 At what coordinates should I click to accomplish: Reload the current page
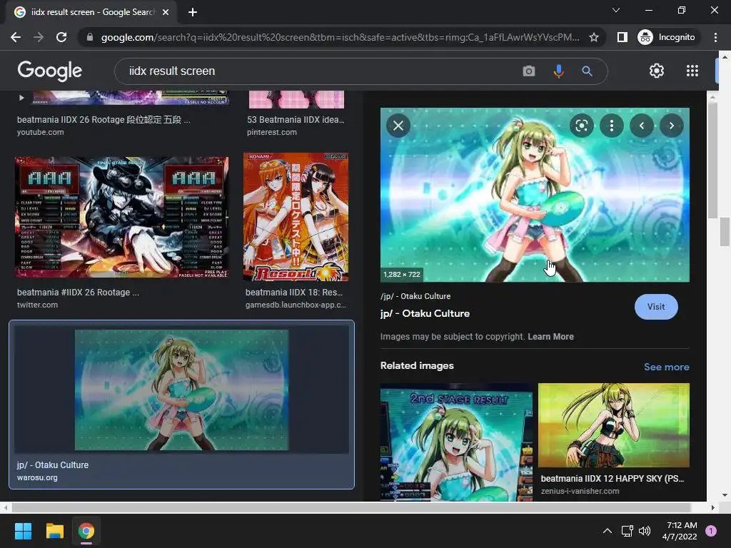pyautogui.click(x=61, y=37)
